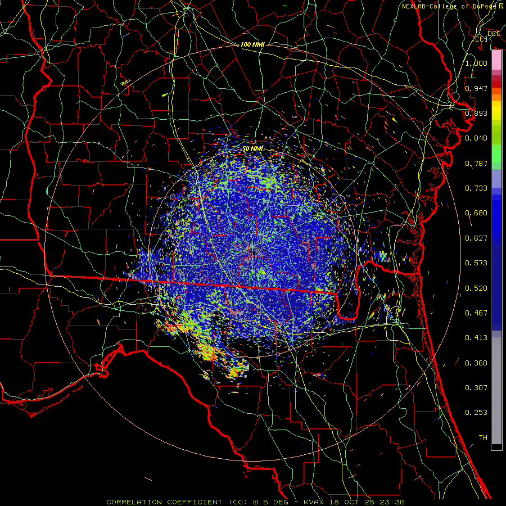
Task: Click the "0.5 DEG" elevation text
Action: click(x=270, y=502)
